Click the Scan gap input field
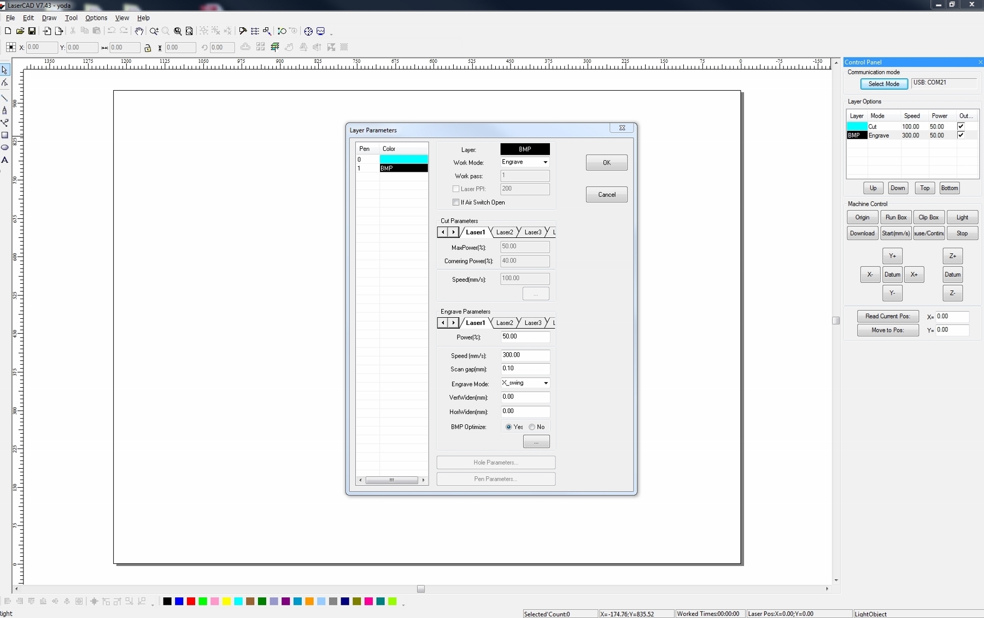Viewport: 984px width, 618px height. pos(525,369)
